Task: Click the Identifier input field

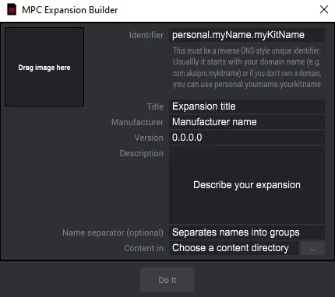Action: [247, 35]
